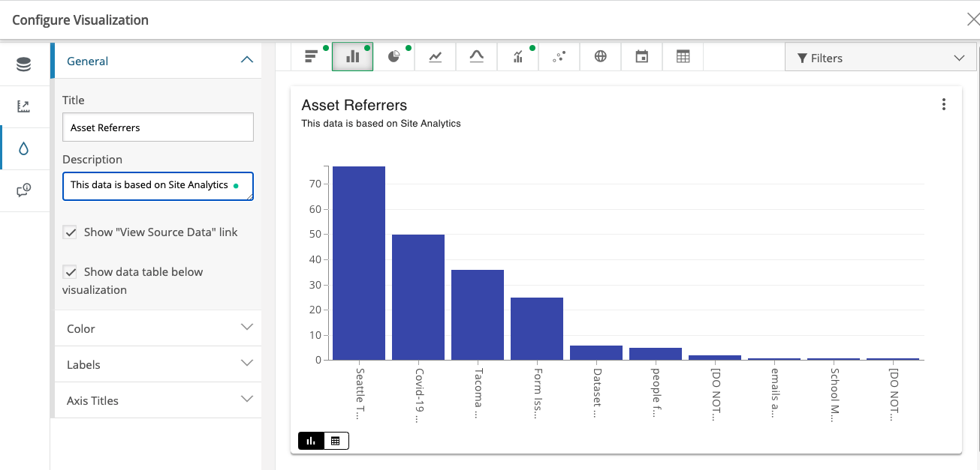
Task: Select the people f... bar
Action: pos(656,354)
